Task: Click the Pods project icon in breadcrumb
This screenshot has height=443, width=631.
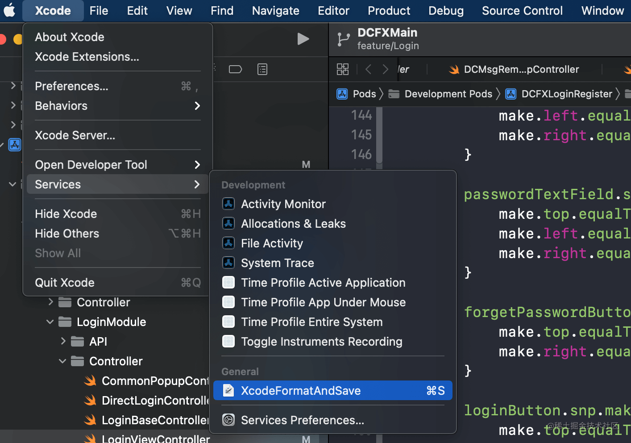Action: point(342,94)
